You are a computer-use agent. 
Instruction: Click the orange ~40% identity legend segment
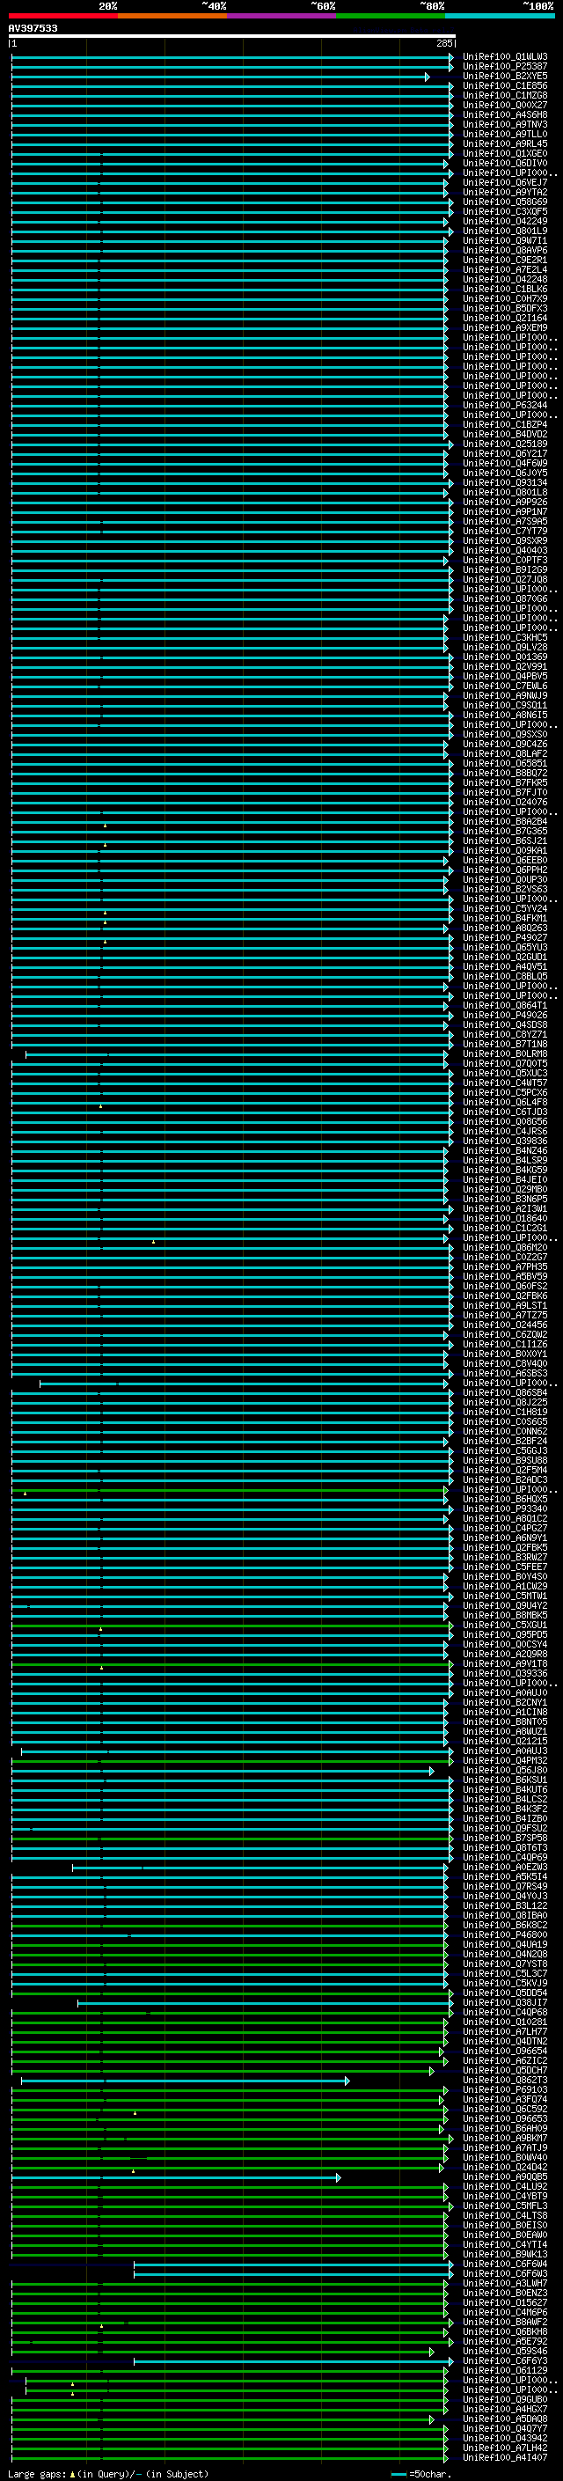172,16
